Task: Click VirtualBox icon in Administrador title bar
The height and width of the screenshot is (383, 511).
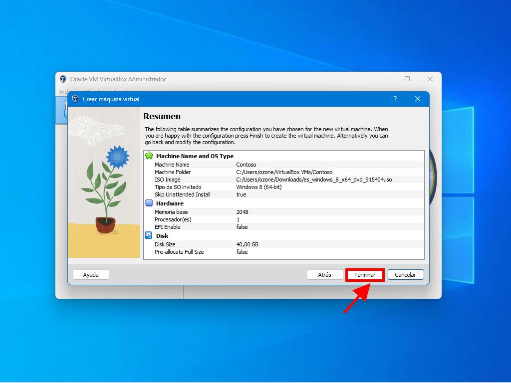Action: [63, 79]
